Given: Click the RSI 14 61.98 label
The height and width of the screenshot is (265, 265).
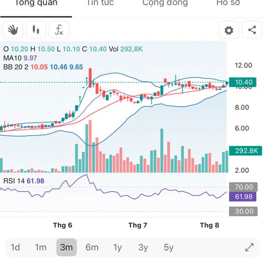Looking at the screenshot, I should pyautogui.click(x=24, y=181).
